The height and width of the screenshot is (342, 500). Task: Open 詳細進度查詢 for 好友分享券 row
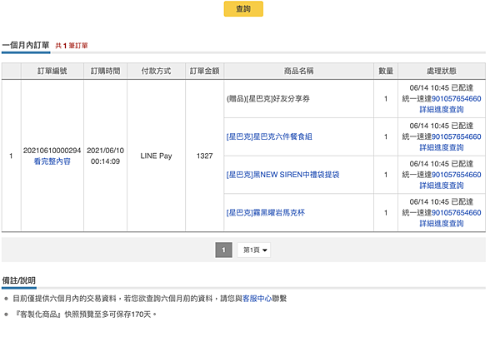pos(442,110)
